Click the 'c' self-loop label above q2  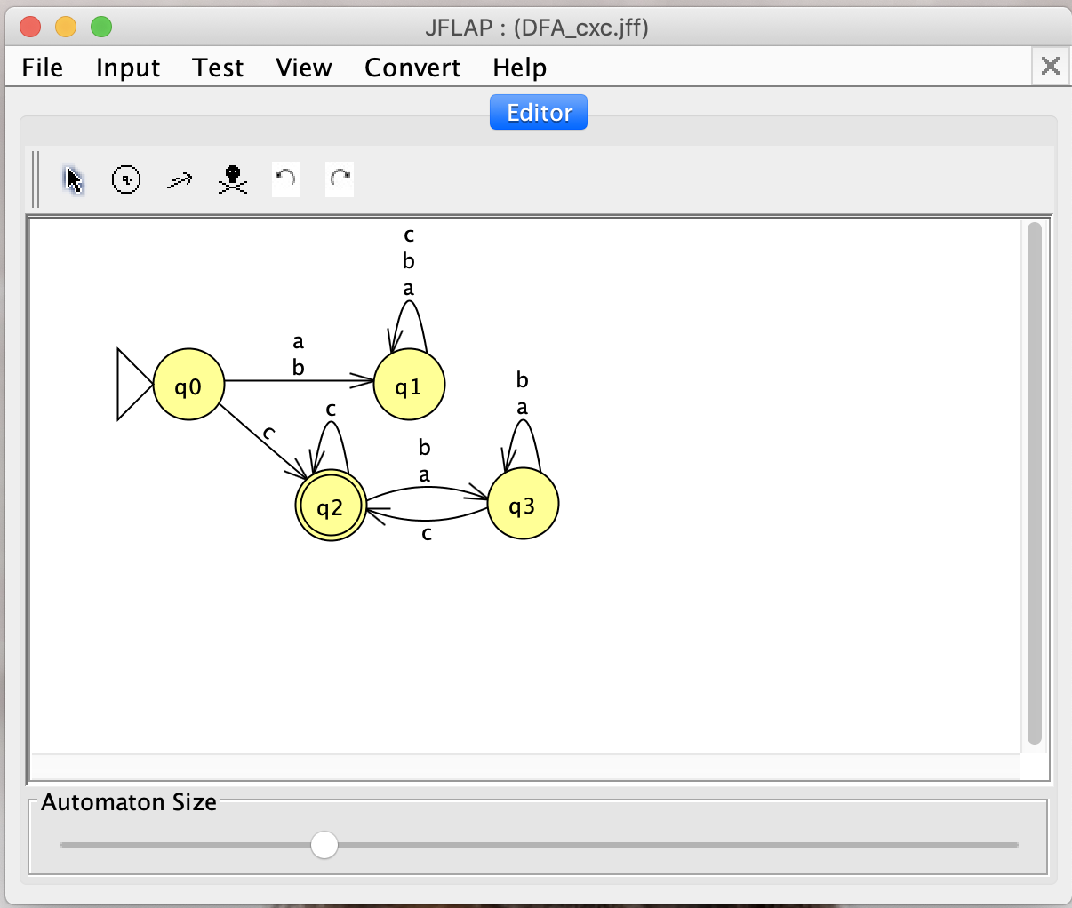[x=331, y=409]
